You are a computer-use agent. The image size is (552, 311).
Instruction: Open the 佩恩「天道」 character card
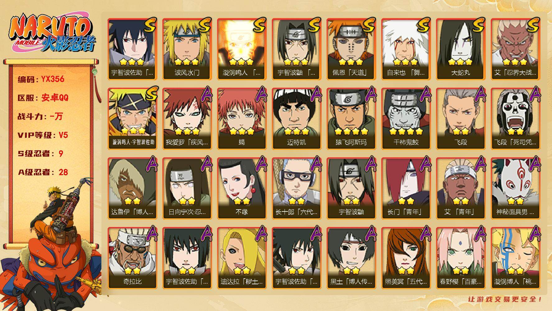[x=351, y=49]
